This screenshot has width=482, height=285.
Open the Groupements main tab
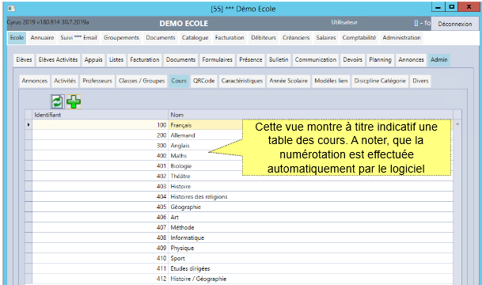tap(121, 37)
